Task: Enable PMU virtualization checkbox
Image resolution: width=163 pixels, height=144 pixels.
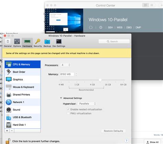Action: [68, 113]
